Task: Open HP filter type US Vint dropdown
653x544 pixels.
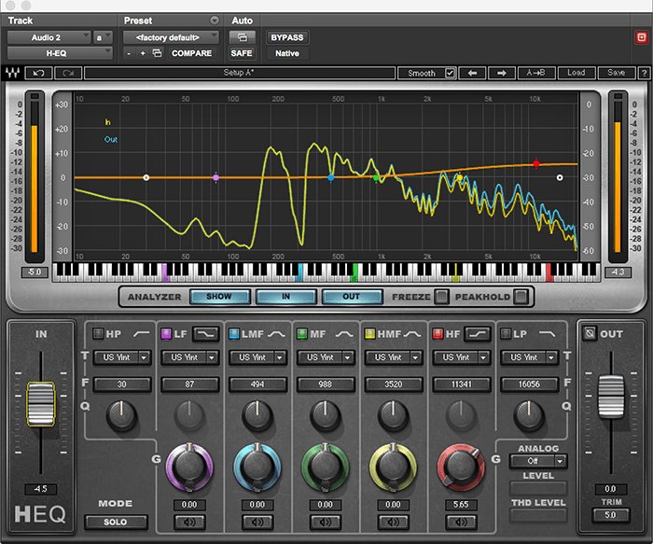Action: tap(121, 357)
